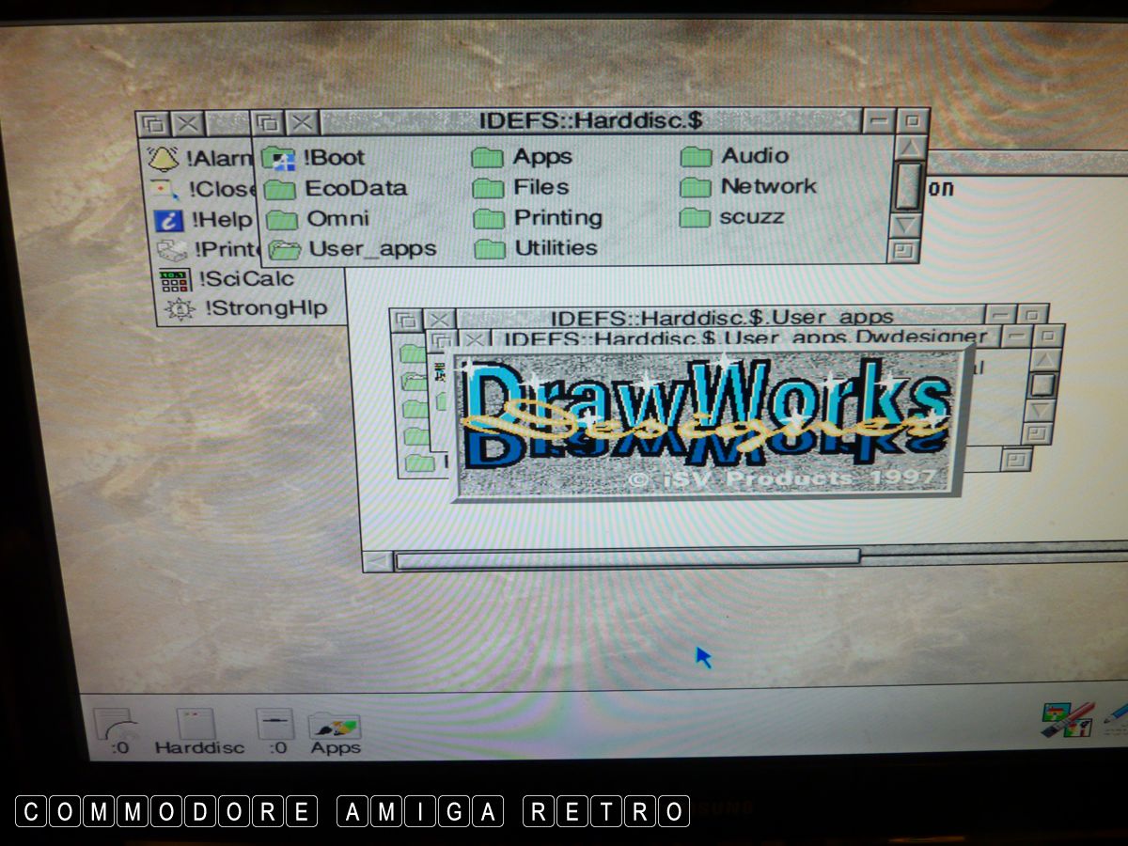
Task: Open the scuzz folder
Action: tap(694, 218)
